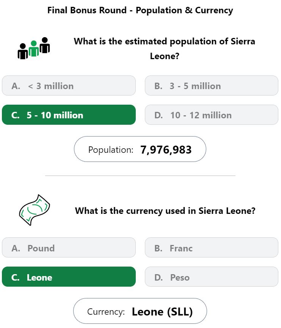Click the green banknote currency icon
Screen dimensions: 281x328
click(x=35, y=210)
